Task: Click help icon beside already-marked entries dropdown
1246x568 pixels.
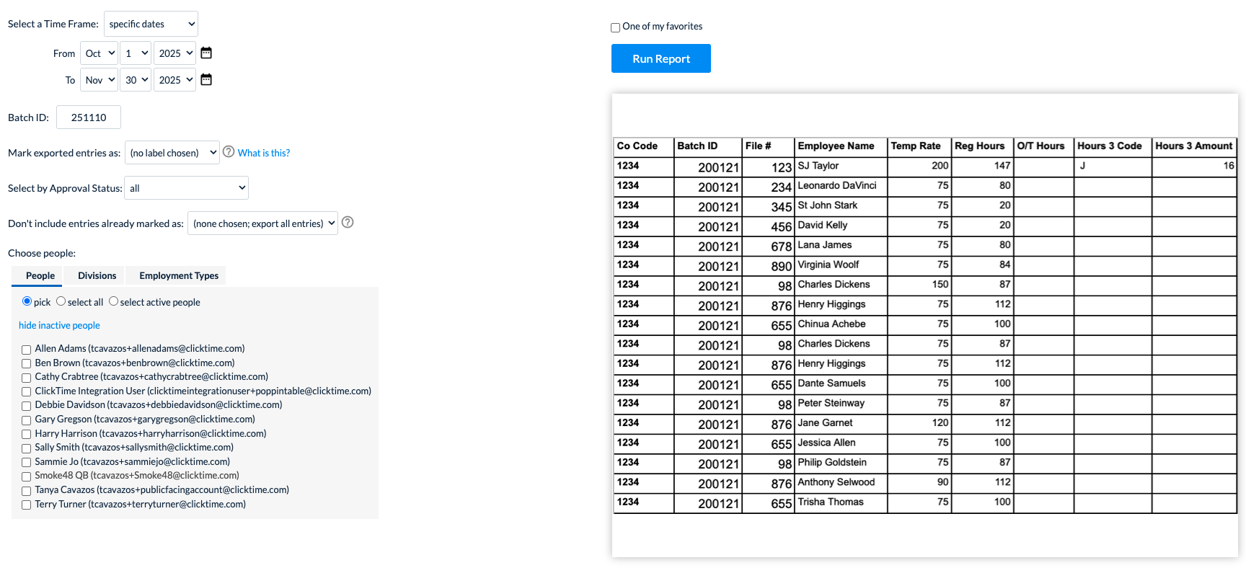Action: coord(348,222)
